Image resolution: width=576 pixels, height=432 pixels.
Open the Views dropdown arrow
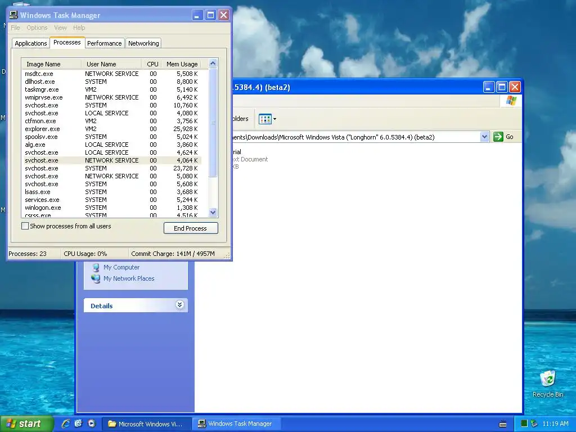point(274,119)
